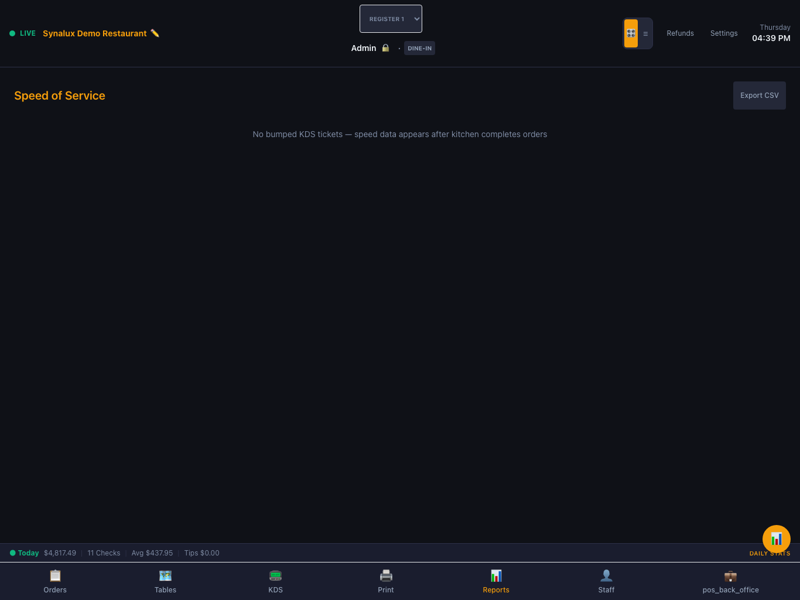Click the pencil icon to rename restaurant
Image resolution: width=800 pixels, height=600 pixels.
[x=155, y=33]
